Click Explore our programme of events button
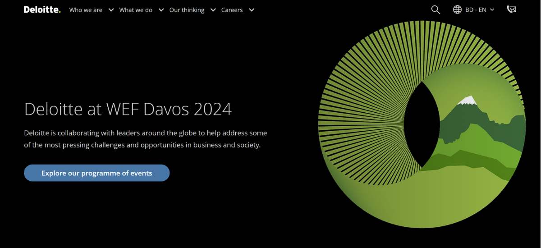The width and height of the screenshot is (541, 248). pos(97,173)
